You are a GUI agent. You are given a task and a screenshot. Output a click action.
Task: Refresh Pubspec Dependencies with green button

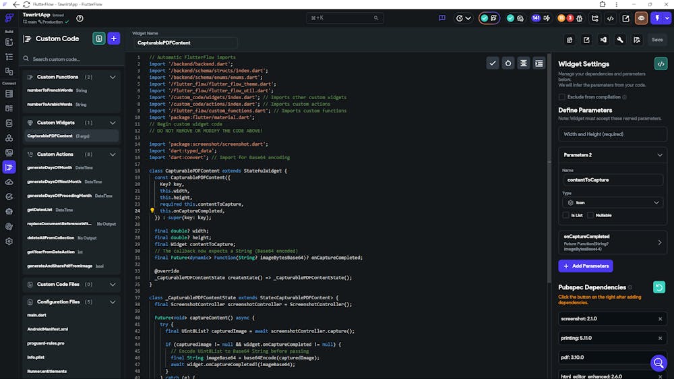click(659, 287)
